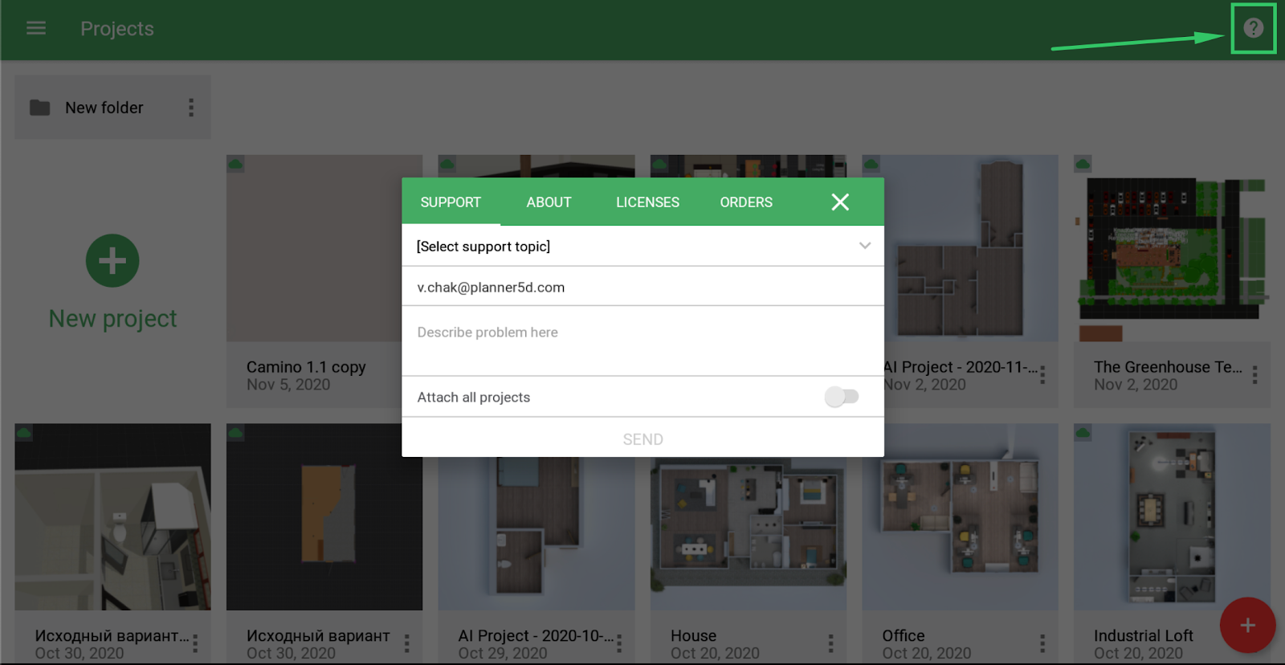Switch to the ORDERS tab
This screenshot has width=1285, height=665.
pos(746,202)
